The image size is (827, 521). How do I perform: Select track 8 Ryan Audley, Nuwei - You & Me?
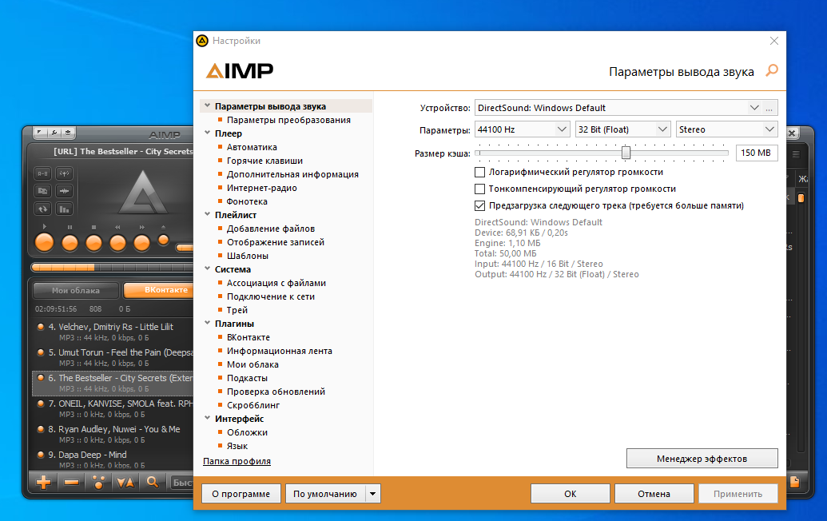pos(113,434)
